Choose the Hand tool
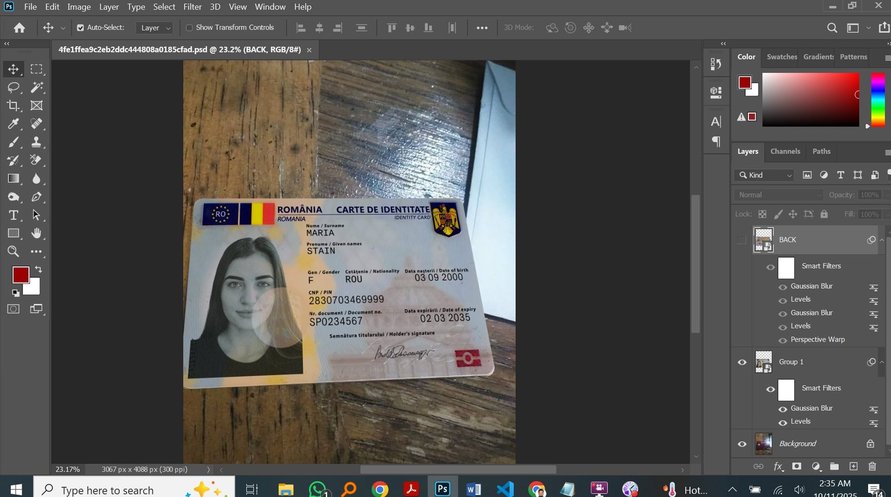Screen dimensions: 891x497 [36, 233]
